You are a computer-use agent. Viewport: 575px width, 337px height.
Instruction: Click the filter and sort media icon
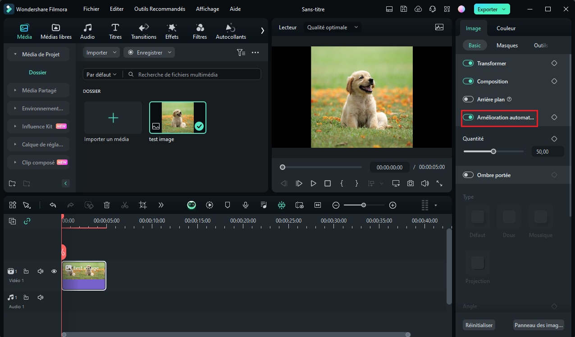(241, 53)
